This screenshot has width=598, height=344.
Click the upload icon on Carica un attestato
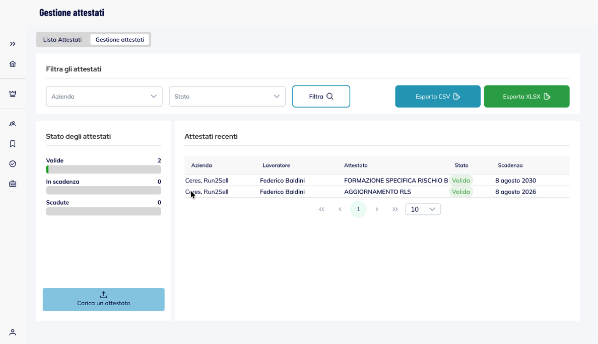(x=103, y=295)
